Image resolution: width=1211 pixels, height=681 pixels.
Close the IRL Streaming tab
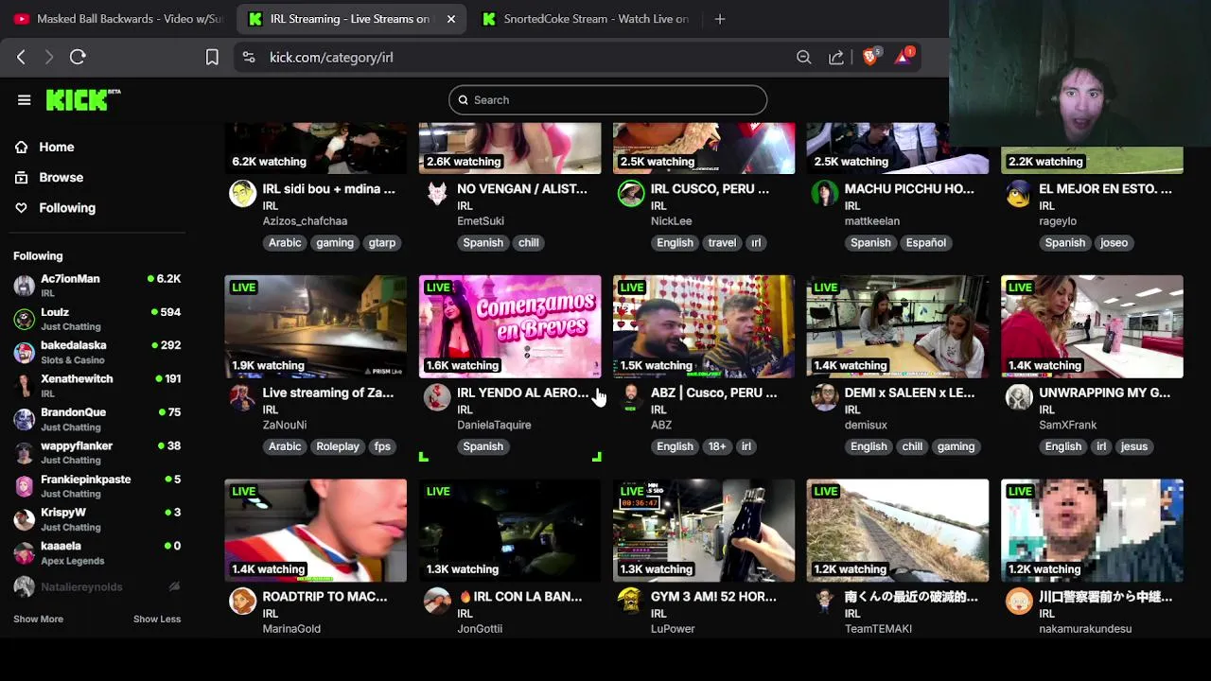(451, 19)
